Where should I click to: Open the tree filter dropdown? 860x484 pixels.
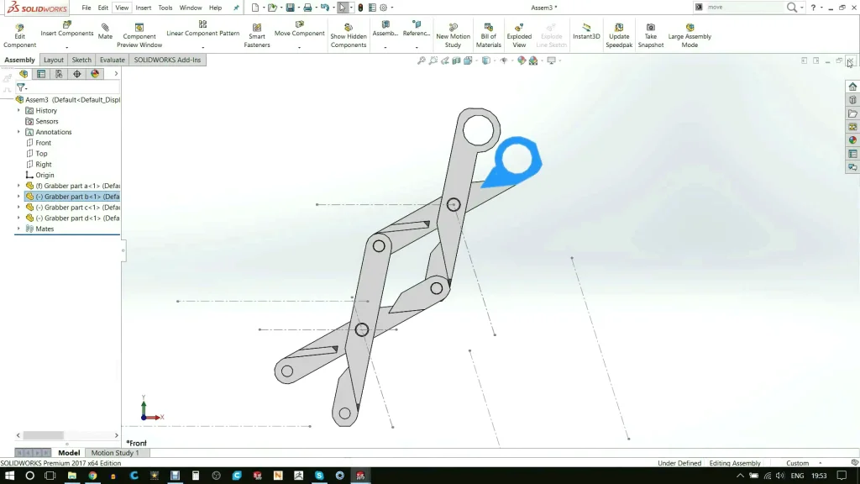pyautogui.click(x=22, y=87)
